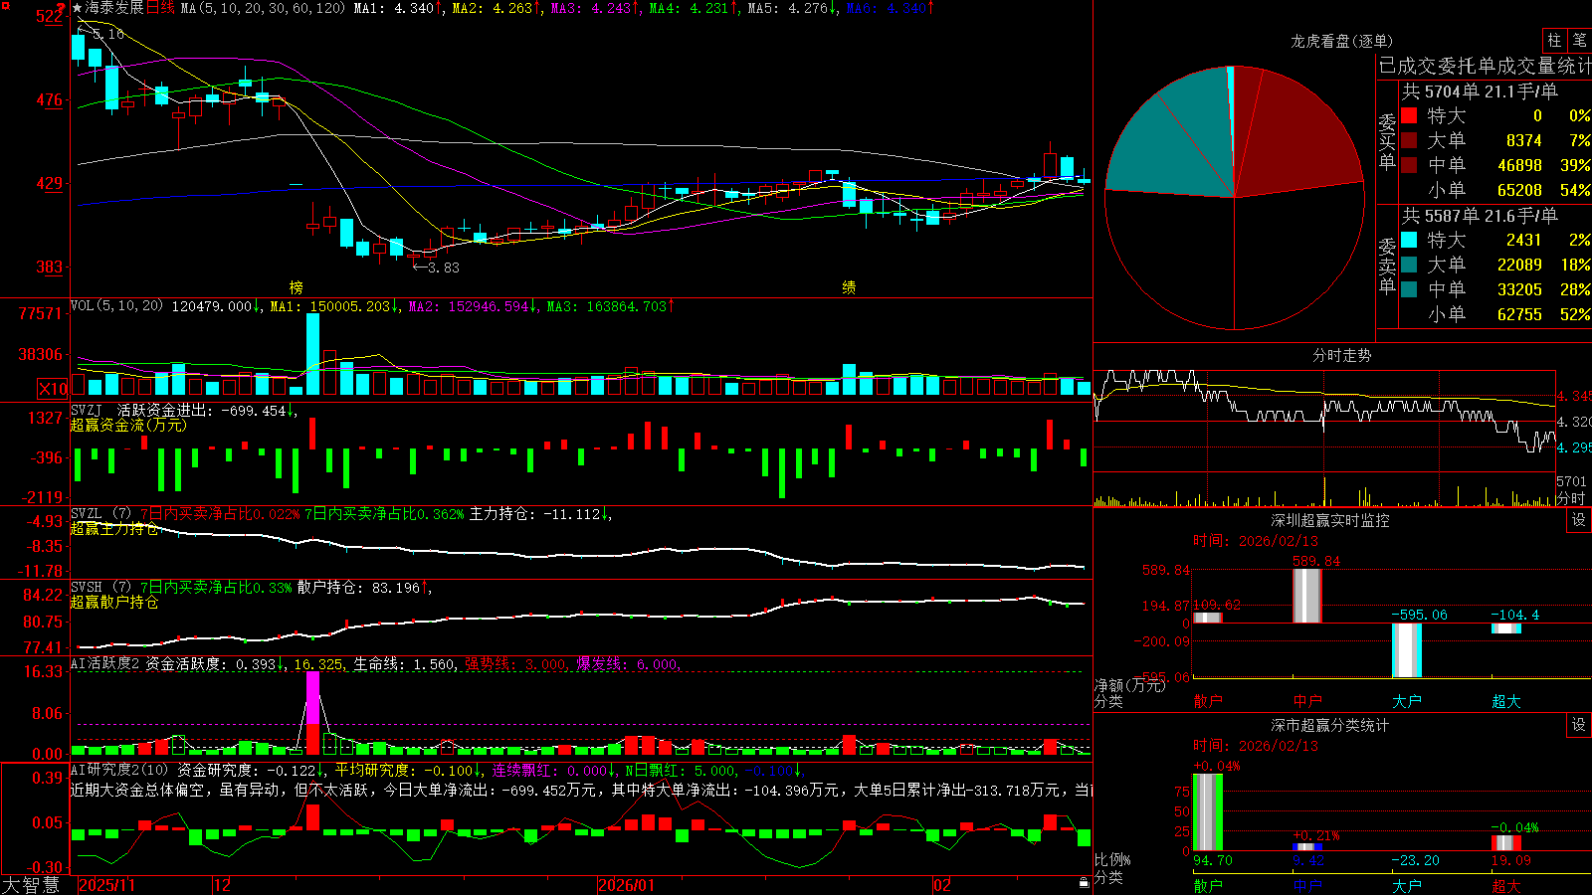
Task: Click the 共 5704单 21.1手/单 buy summary
Action: (x=1480, y=90)
